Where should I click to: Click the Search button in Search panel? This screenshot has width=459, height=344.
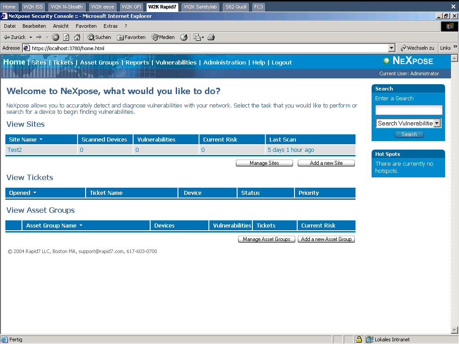click(409, 134)
